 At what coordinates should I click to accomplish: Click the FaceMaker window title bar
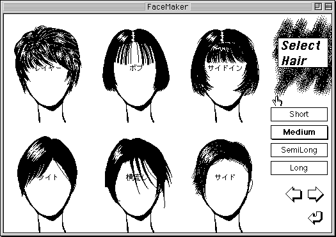(x=168, y=6)
